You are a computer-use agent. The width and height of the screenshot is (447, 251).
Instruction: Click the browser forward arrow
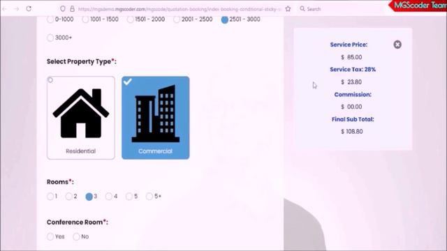(17, 9)
